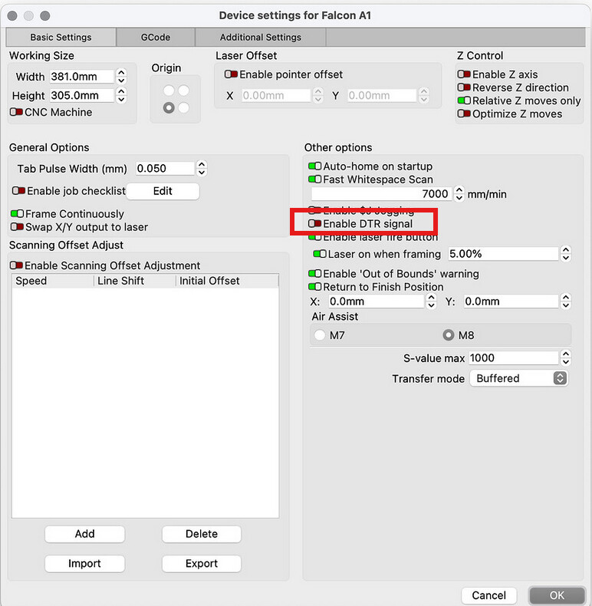Click Tab Pulse Width stepper
This screenshot has width=592, height=606.
[x=202, y=169]
